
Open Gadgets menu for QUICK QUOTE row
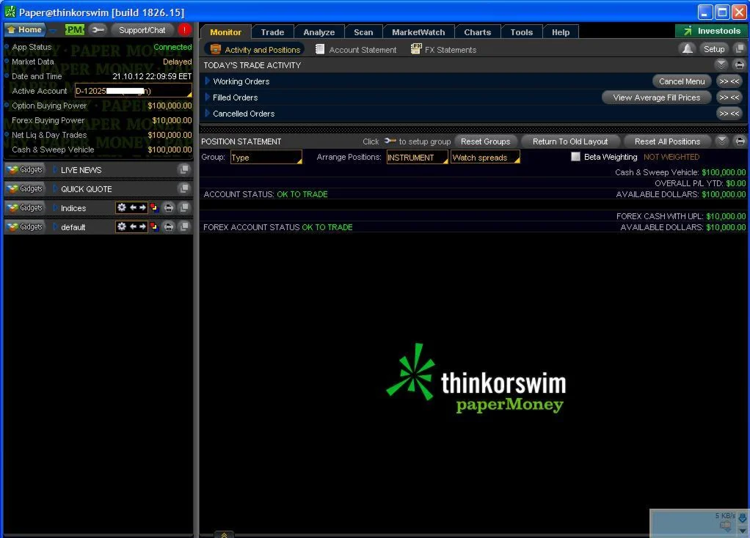[26, 188]
